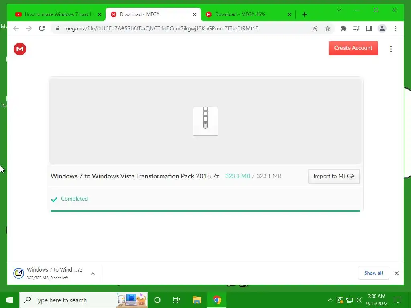
Task: Open the volume control tray icon
Action: [x=359, y=300]
